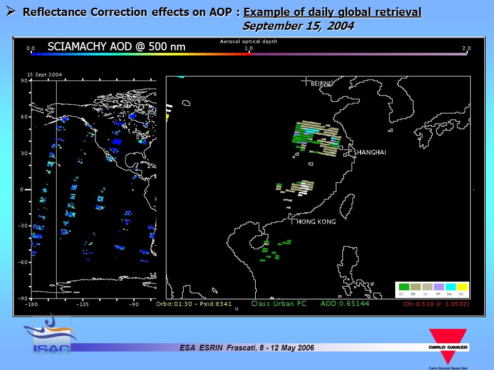
Task: Click the 'AOD:0.65144' readout
Action: [345, 304]
